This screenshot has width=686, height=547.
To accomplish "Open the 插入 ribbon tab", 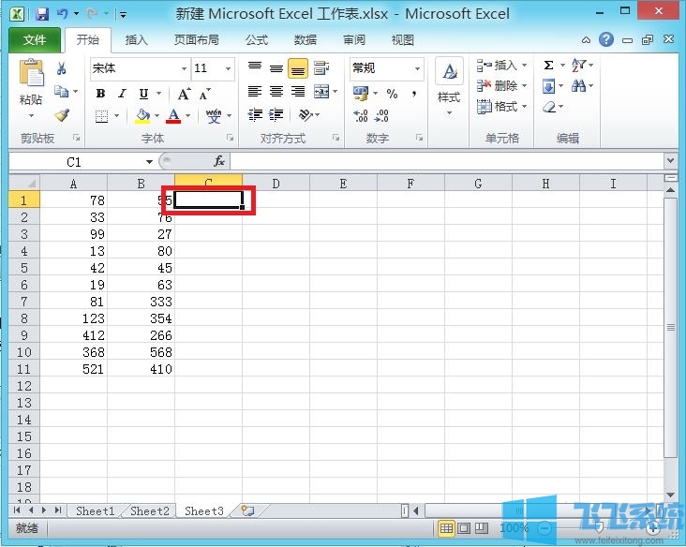I will click(x=137, y=40).
